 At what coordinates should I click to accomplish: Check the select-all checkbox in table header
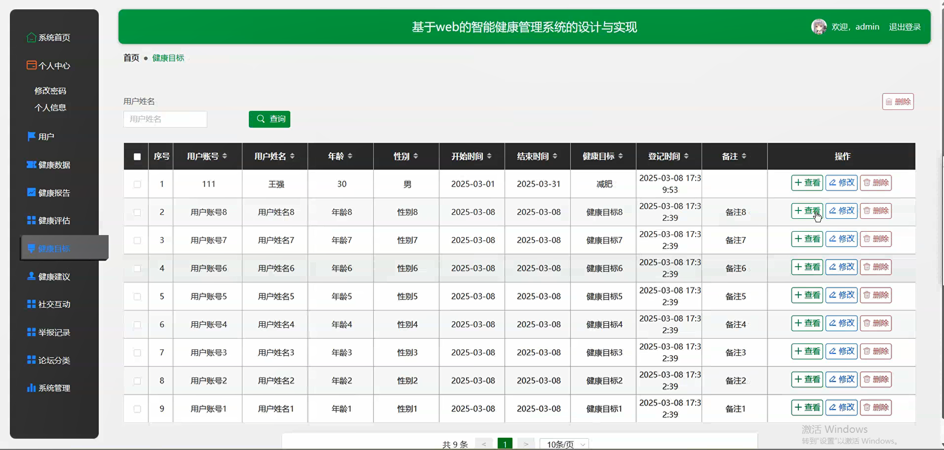(x=136, y=157)
